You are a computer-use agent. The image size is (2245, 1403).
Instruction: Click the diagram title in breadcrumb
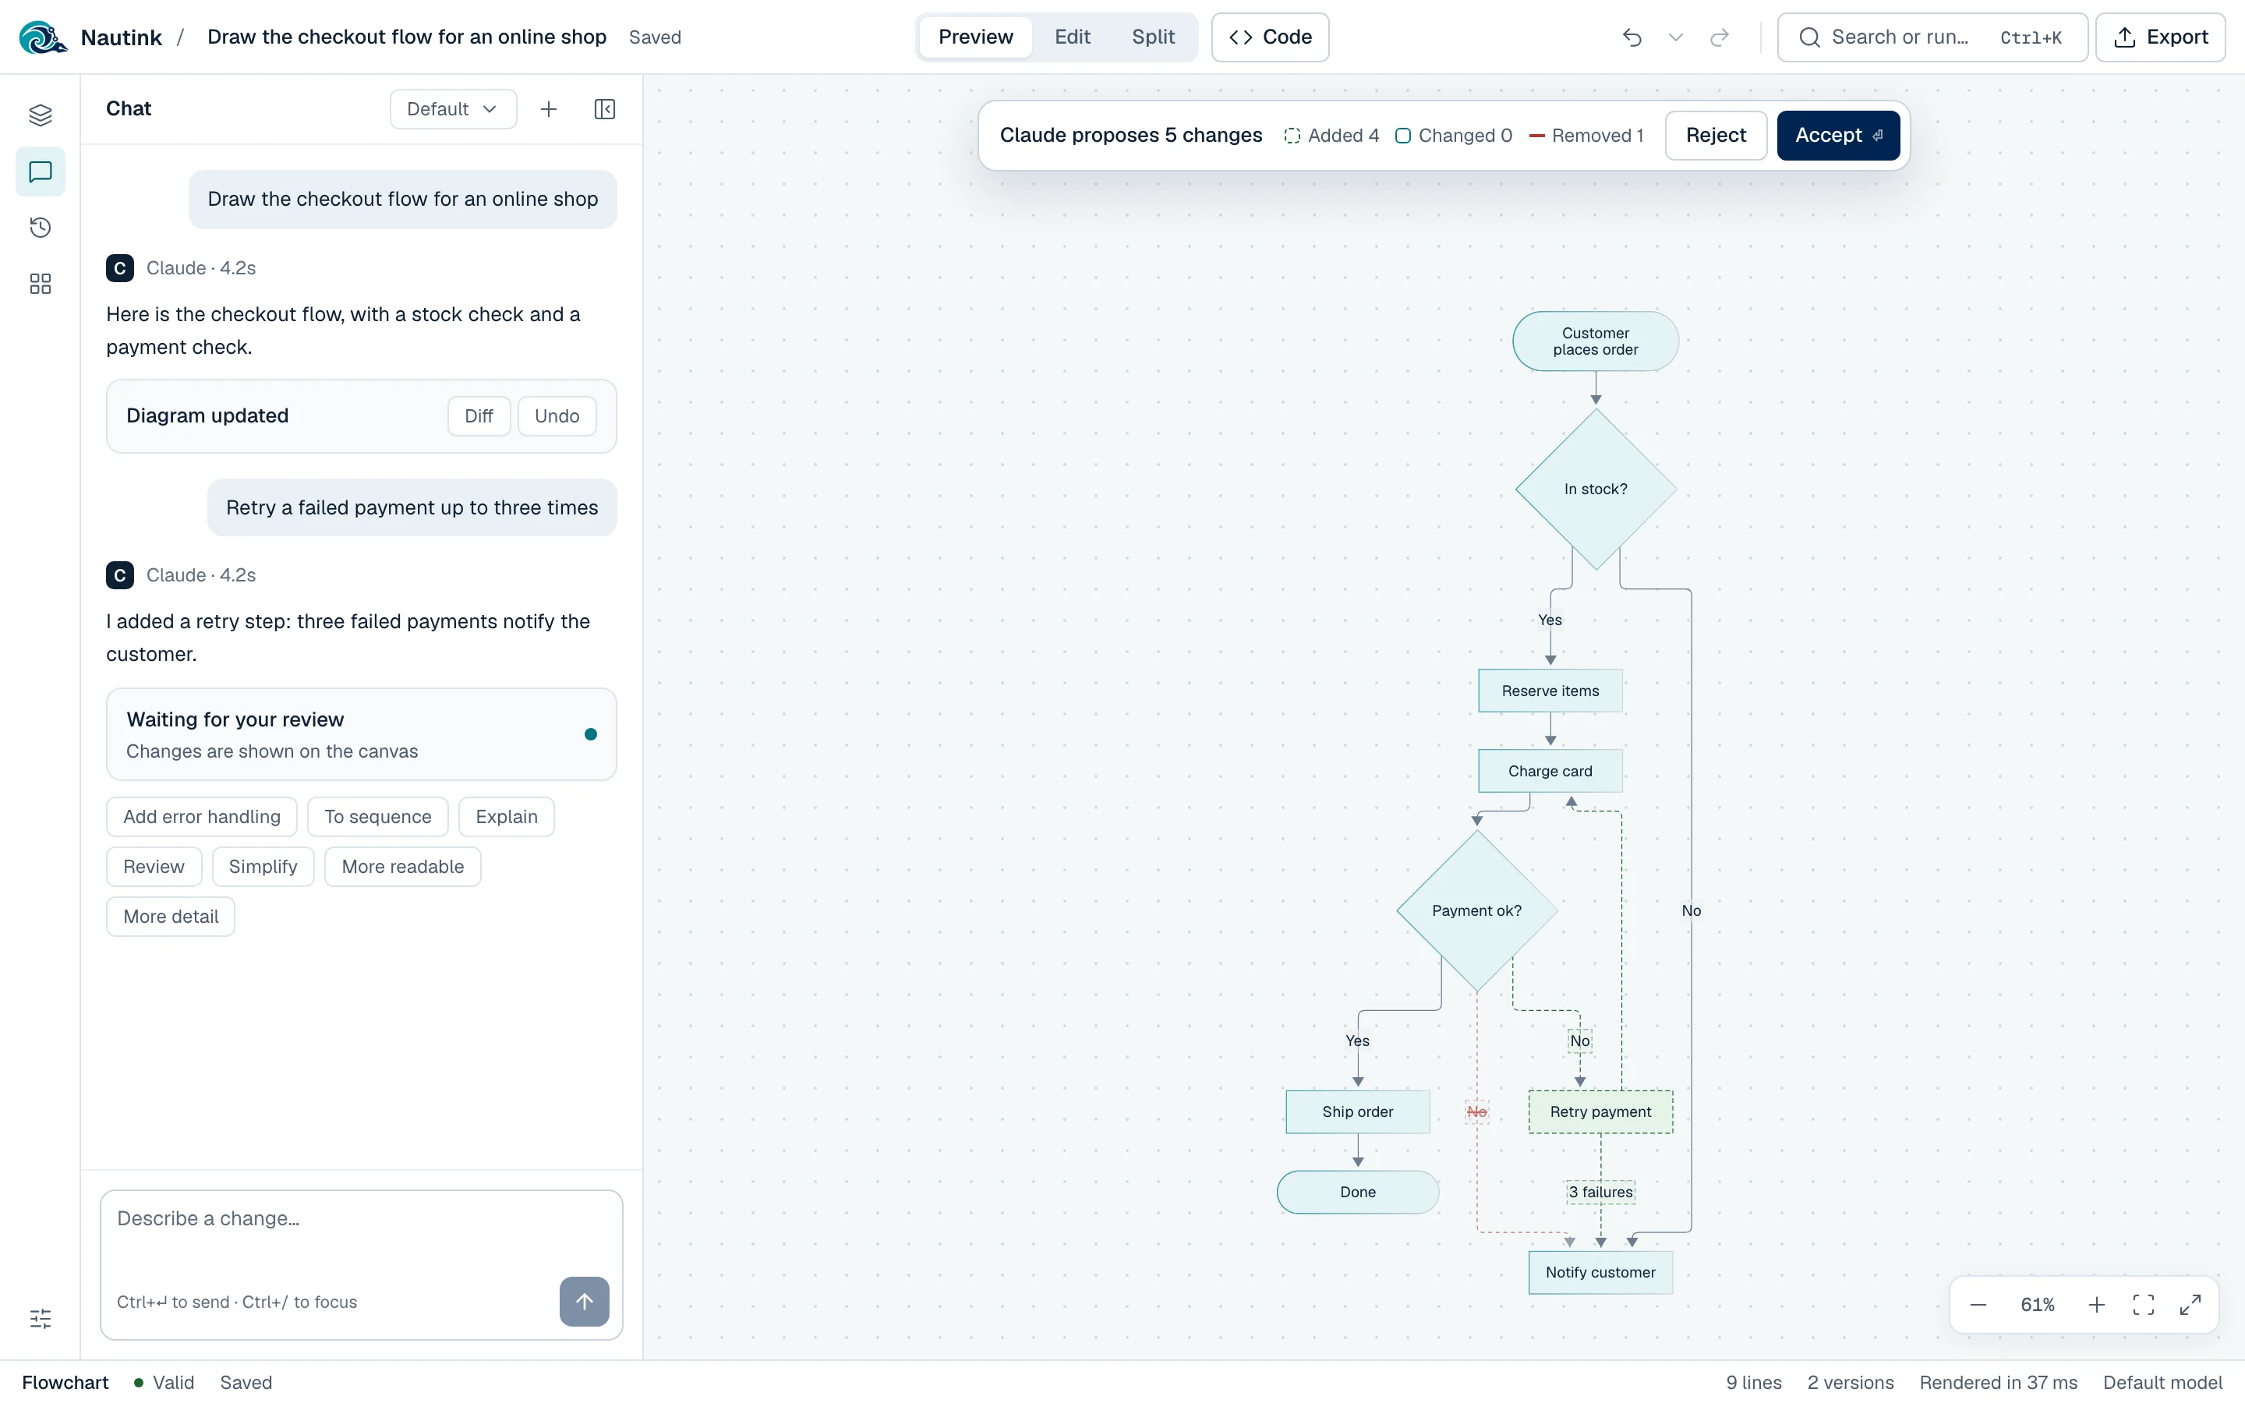tap(406, 37)
